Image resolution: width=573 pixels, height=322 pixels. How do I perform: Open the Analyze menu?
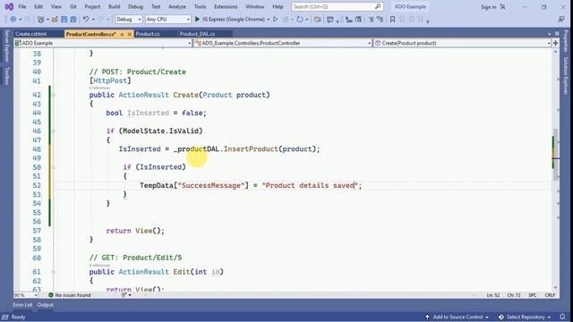pyautogui.click(x=177, y=6)
